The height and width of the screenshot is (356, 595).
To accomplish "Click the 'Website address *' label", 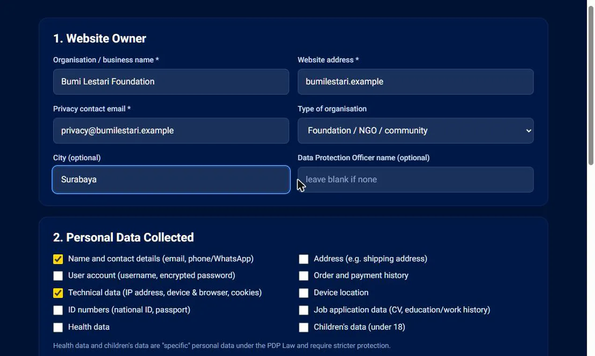I will [x=328, y=60].
